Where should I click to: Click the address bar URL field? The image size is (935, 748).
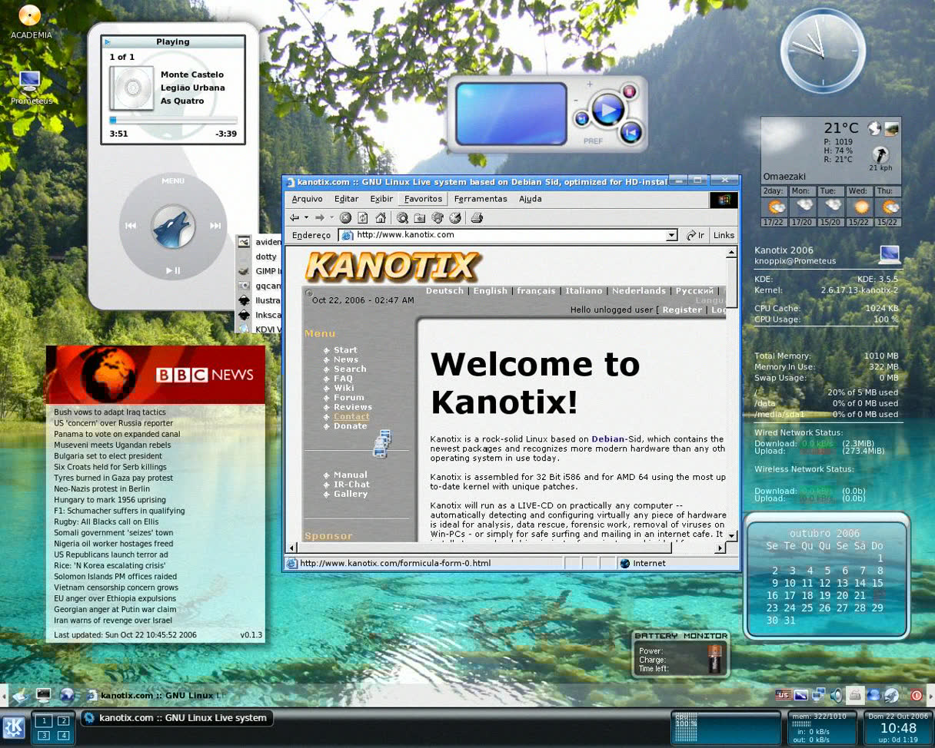(x=507, y=235)
